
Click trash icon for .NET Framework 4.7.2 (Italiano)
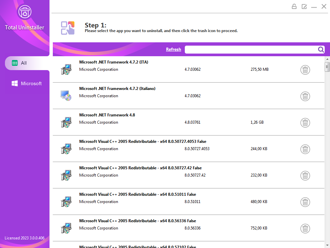[x=305, y=96]
